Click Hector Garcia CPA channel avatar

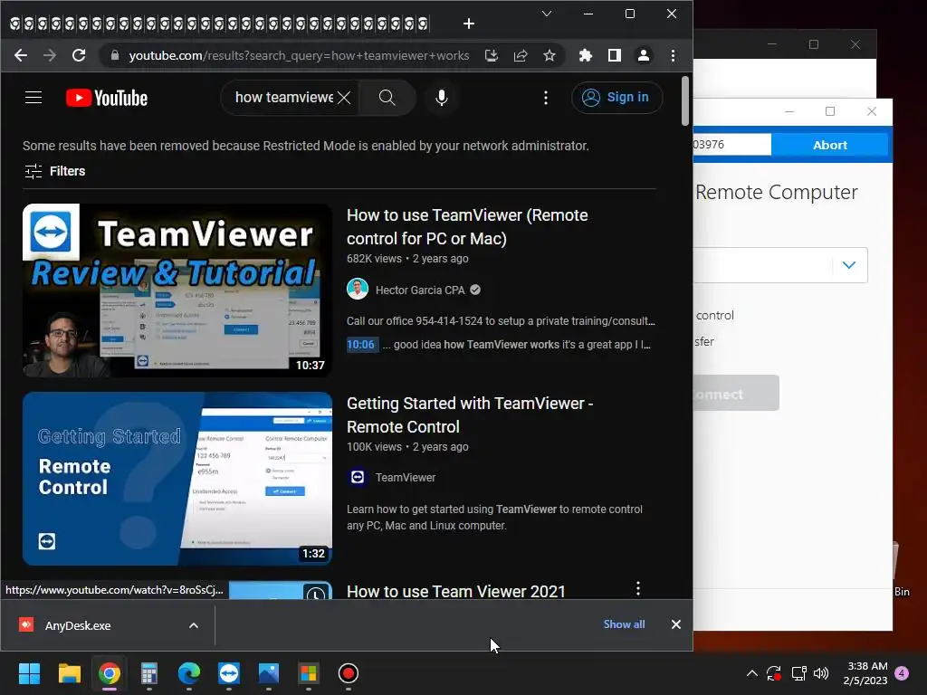coord(358,290)
